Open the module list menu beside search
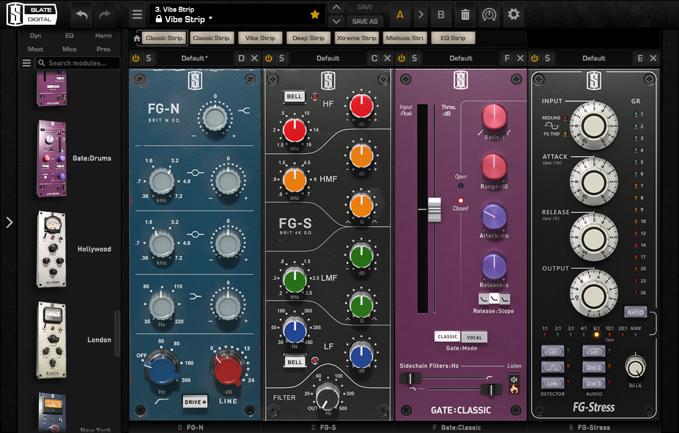The width and height of the screenshot is (679, 433). tap(27, 63)
